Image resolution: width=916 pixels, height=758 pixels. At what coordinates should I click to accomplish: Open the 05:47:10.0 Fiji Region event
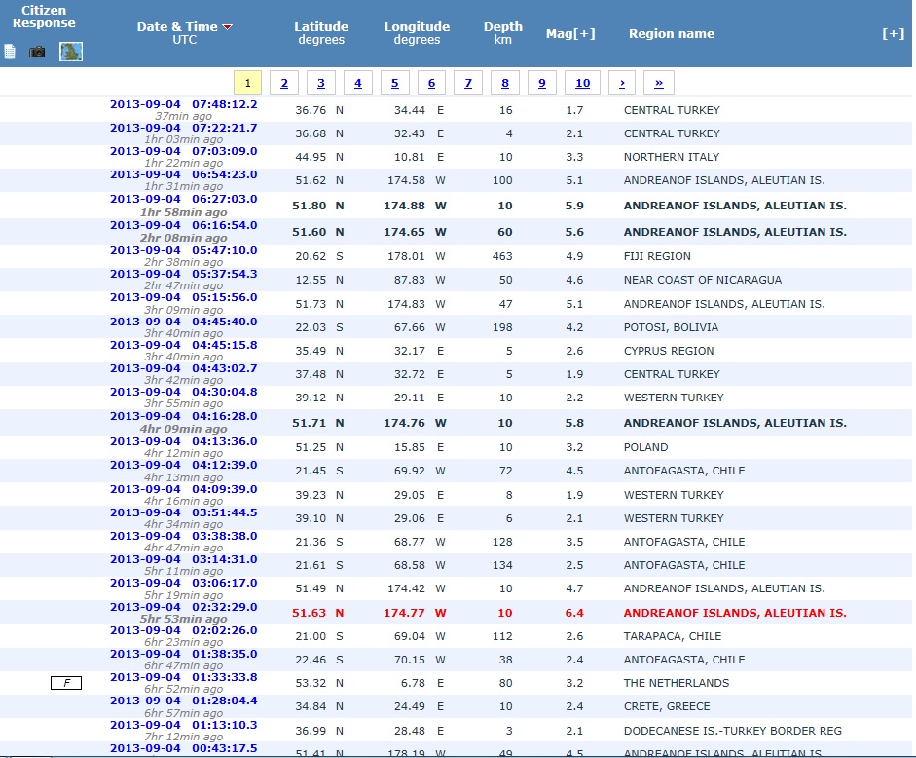tap(183, 250)
